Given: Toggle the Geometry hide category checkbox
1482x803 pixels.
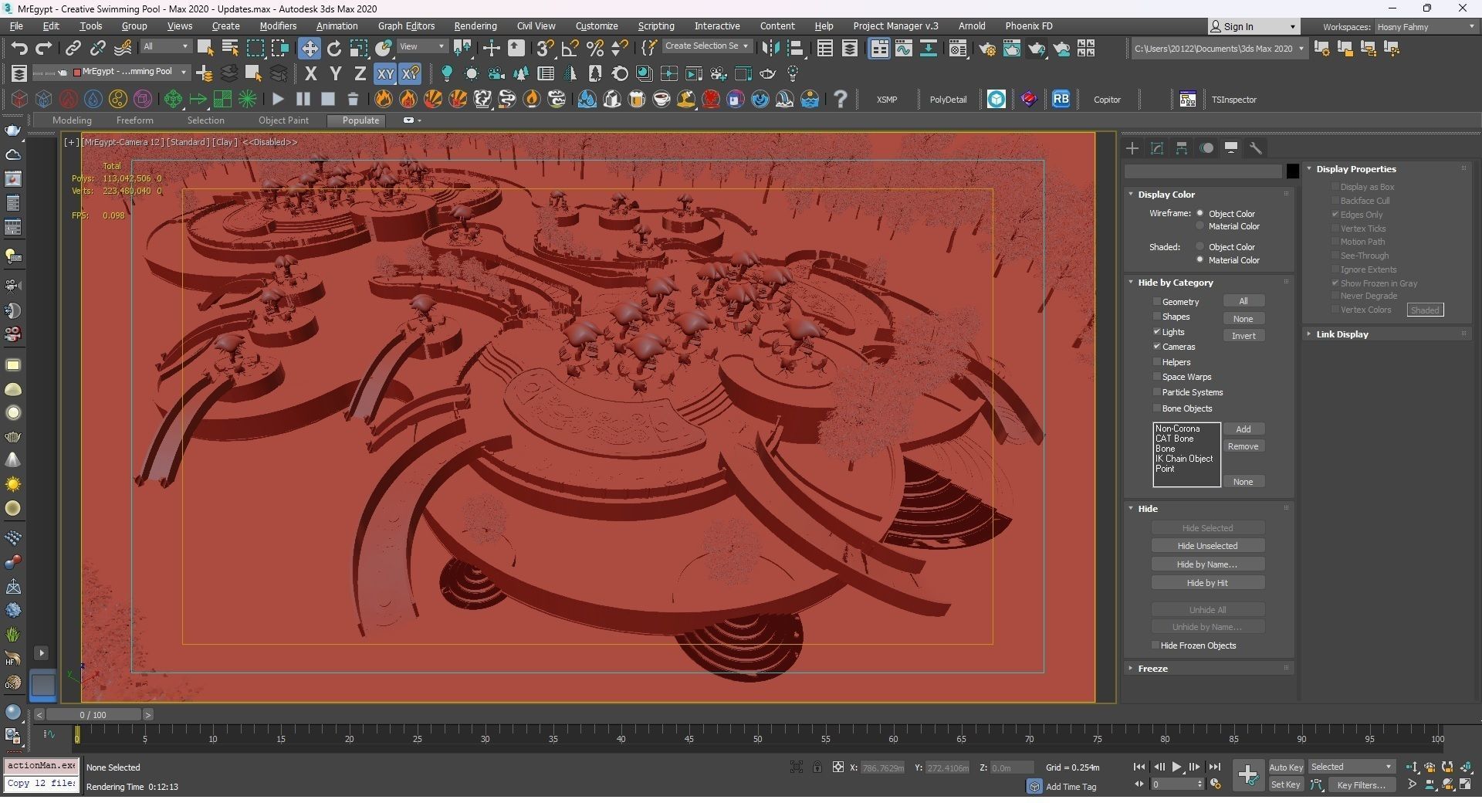Looking at the screenshot, I should pyautogui.click(x=1157, y=301).
